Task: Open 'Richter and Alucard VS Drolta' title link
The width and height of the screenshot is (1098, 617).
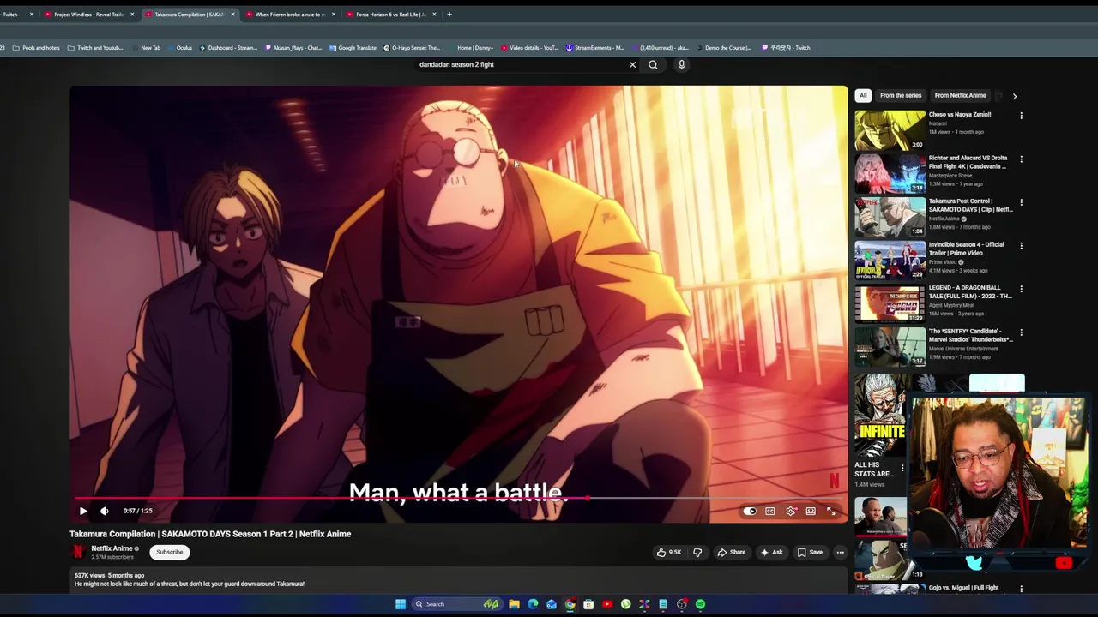Action: [968, 162]
